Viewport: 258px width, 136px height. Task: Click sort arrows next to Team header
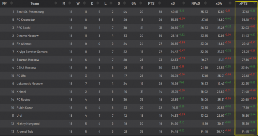pyautogui.click(x=56, y=3)
